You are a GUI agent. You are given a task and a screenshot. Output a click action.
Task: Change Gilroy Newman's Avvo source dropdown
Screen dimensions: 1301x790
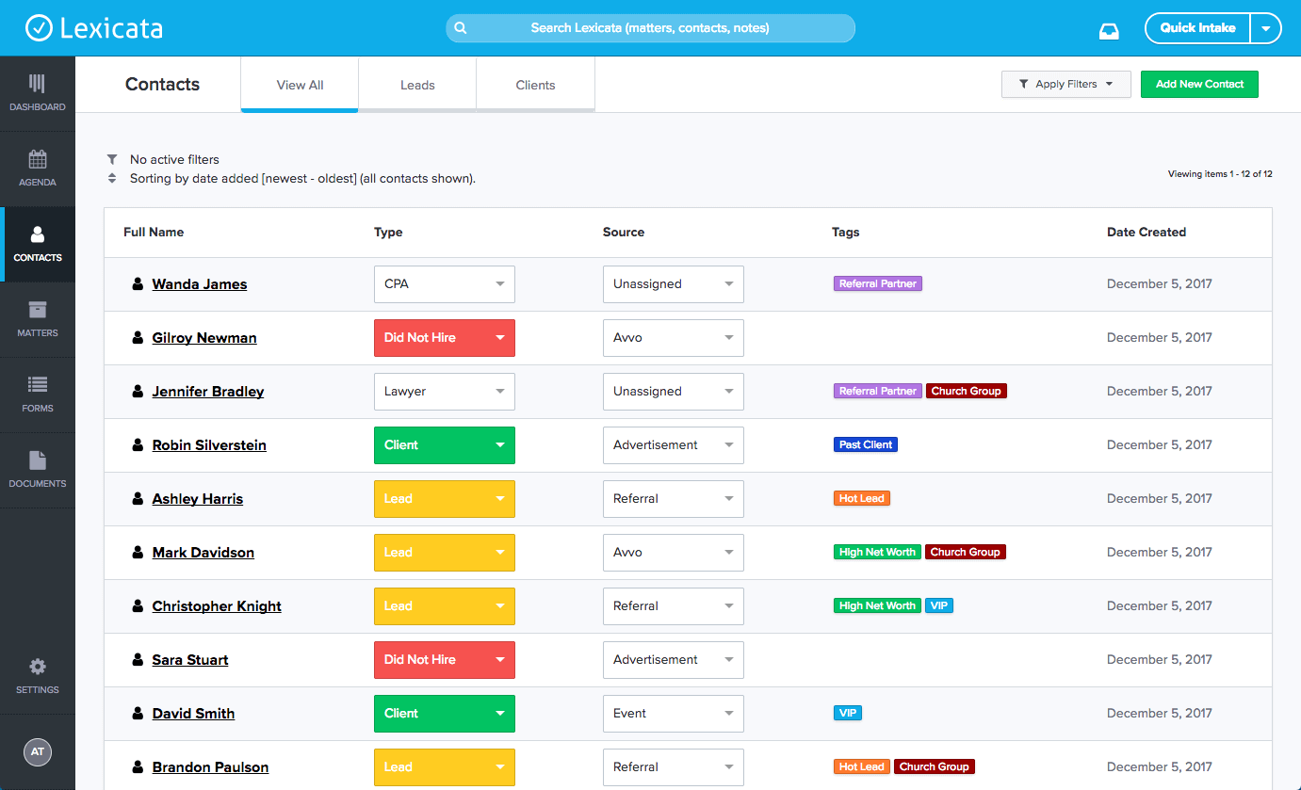[x=673, y=338]
